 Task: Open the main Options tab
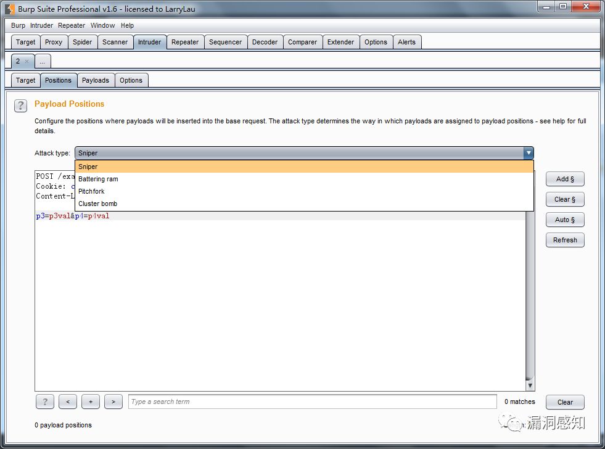pyautogui.click(x=376, y=42)
